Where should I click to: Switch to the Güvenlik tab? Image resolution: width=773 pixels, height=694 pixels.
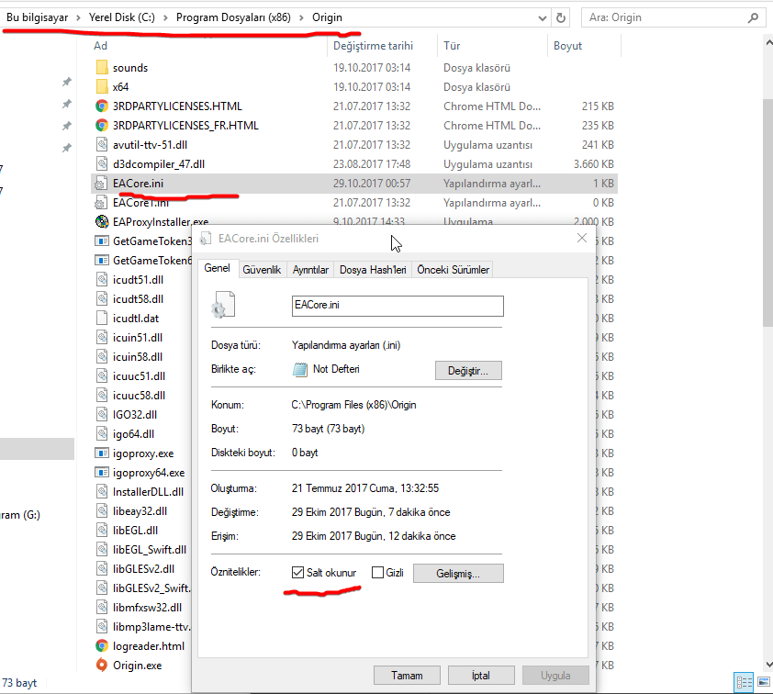pos(262,270)
